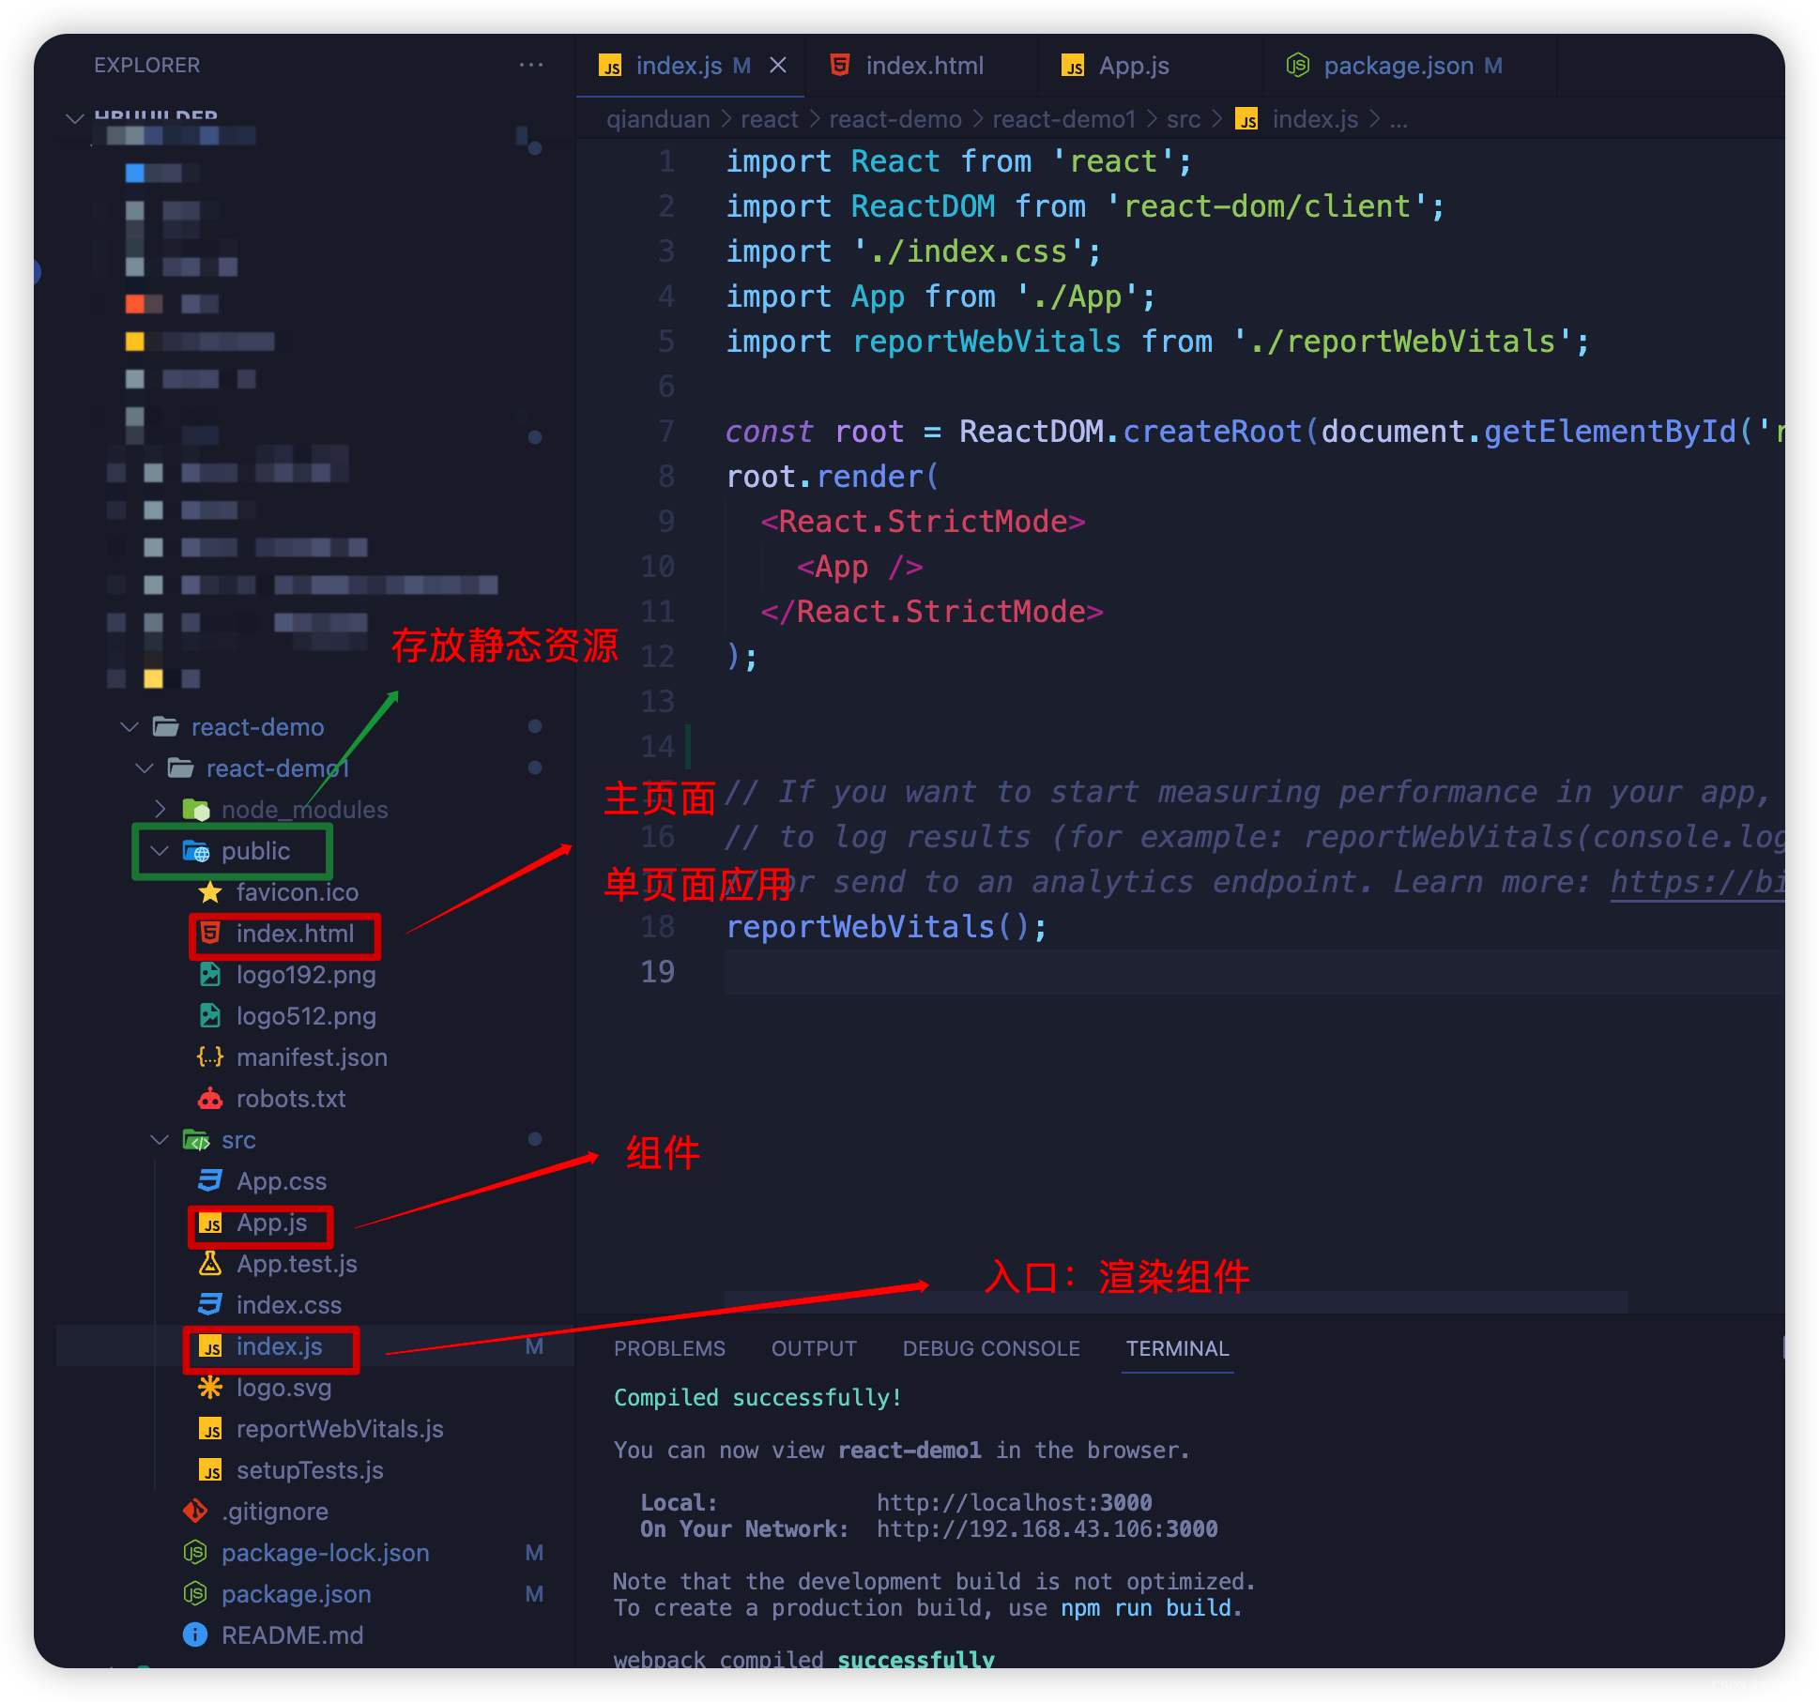The image size is (1819, 1702).
Task: Close the index.js editor tab
Action: click(x=778, y=66)
